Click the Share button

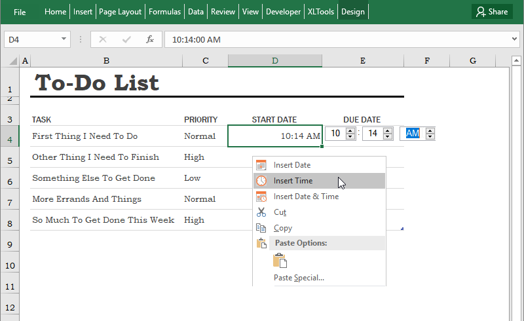click(x=492, y=12)
